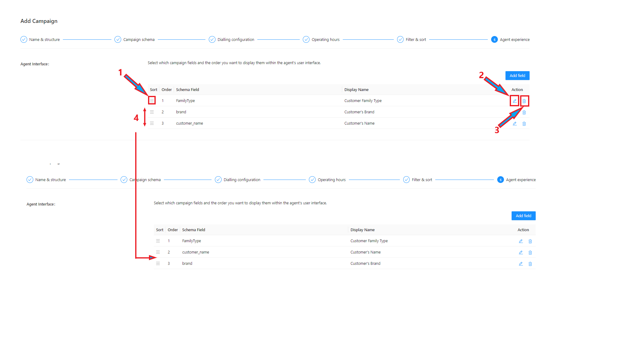Click the lower Agent Interface label
The image size is (623, 339).
pyautogui.click(x=41, y=204)
